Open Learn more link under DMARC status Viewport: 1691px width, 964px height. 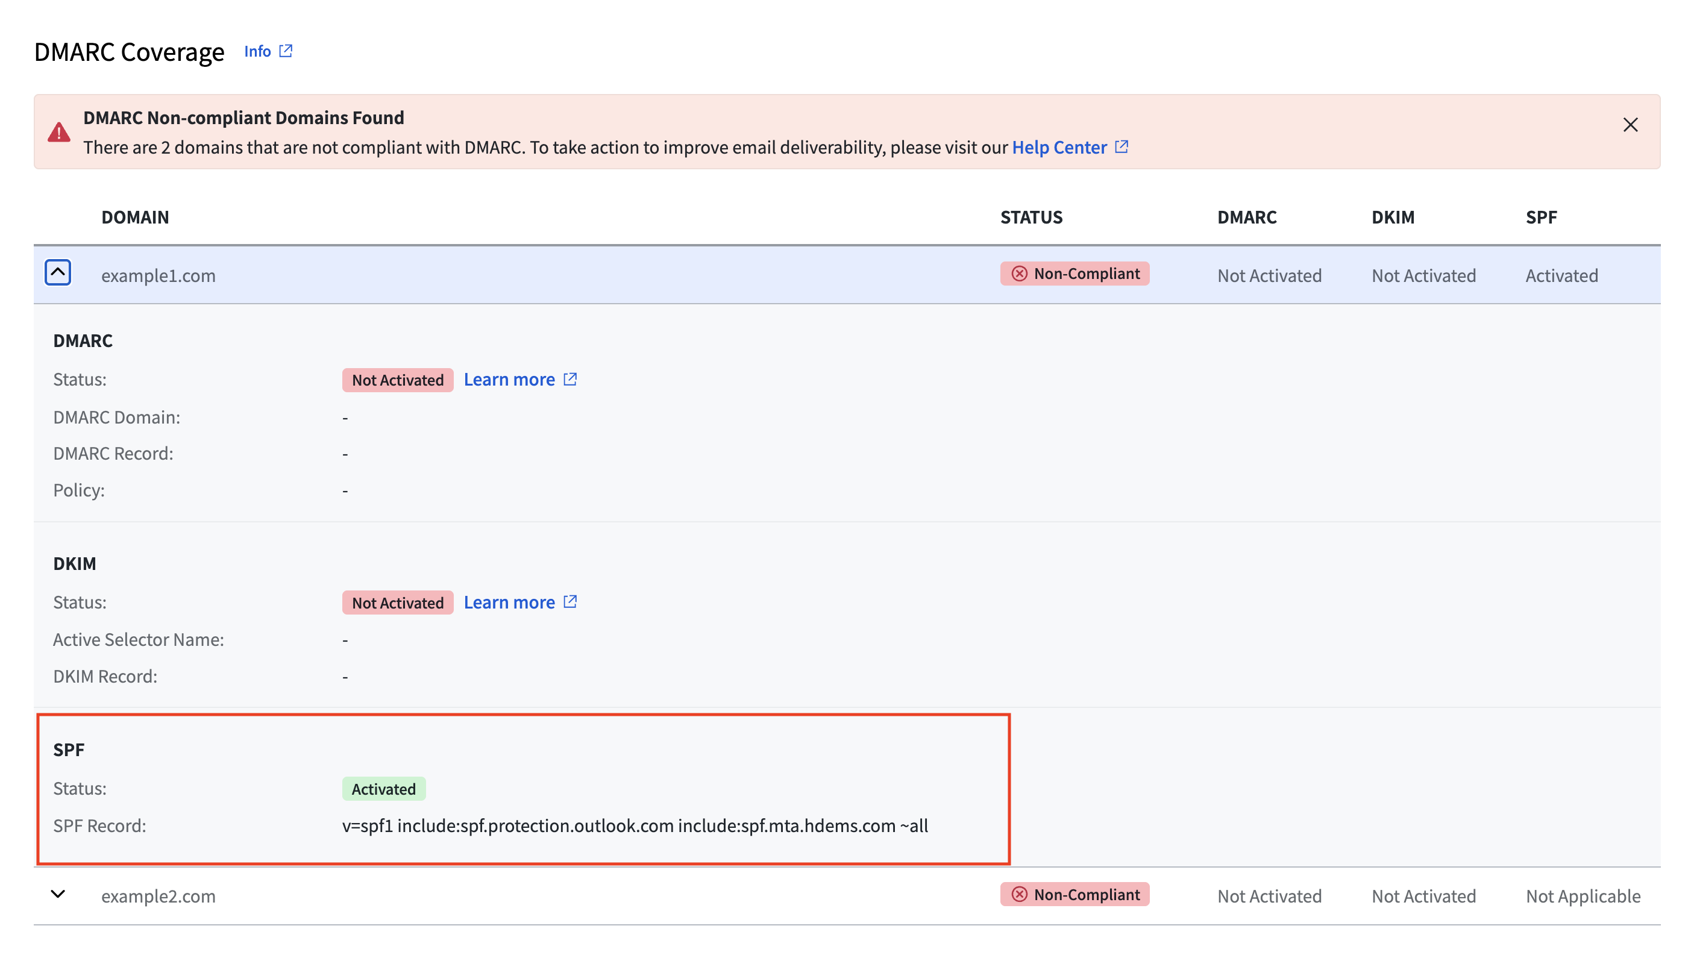tap(509, 380)
